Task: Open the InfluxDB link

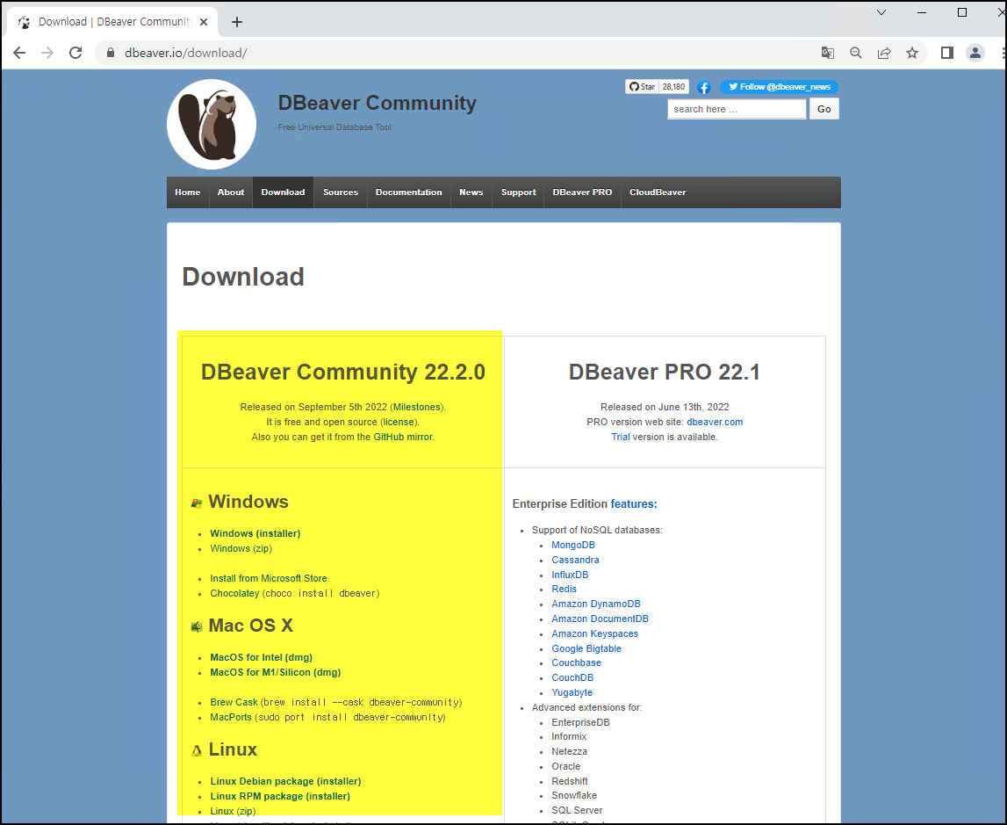Action: click(x=570, y=575)
